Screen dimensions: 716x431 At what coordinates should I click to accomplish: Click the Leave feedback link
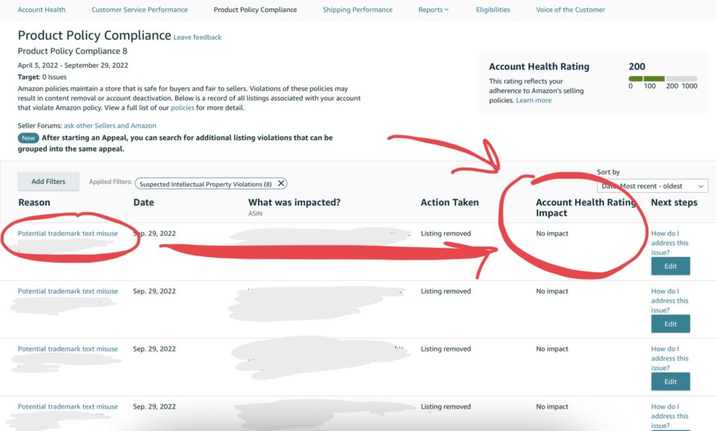coord(197,38)
